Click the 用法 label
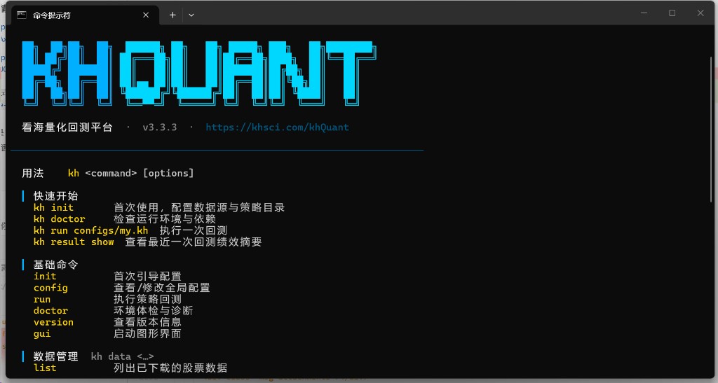The height and width of the screenshot is (383, 718). [x=33, y=173]
